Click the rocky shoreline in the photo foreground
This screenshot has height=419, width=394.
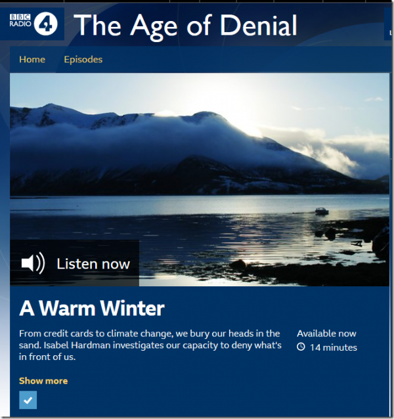click(x=307, y=273)
